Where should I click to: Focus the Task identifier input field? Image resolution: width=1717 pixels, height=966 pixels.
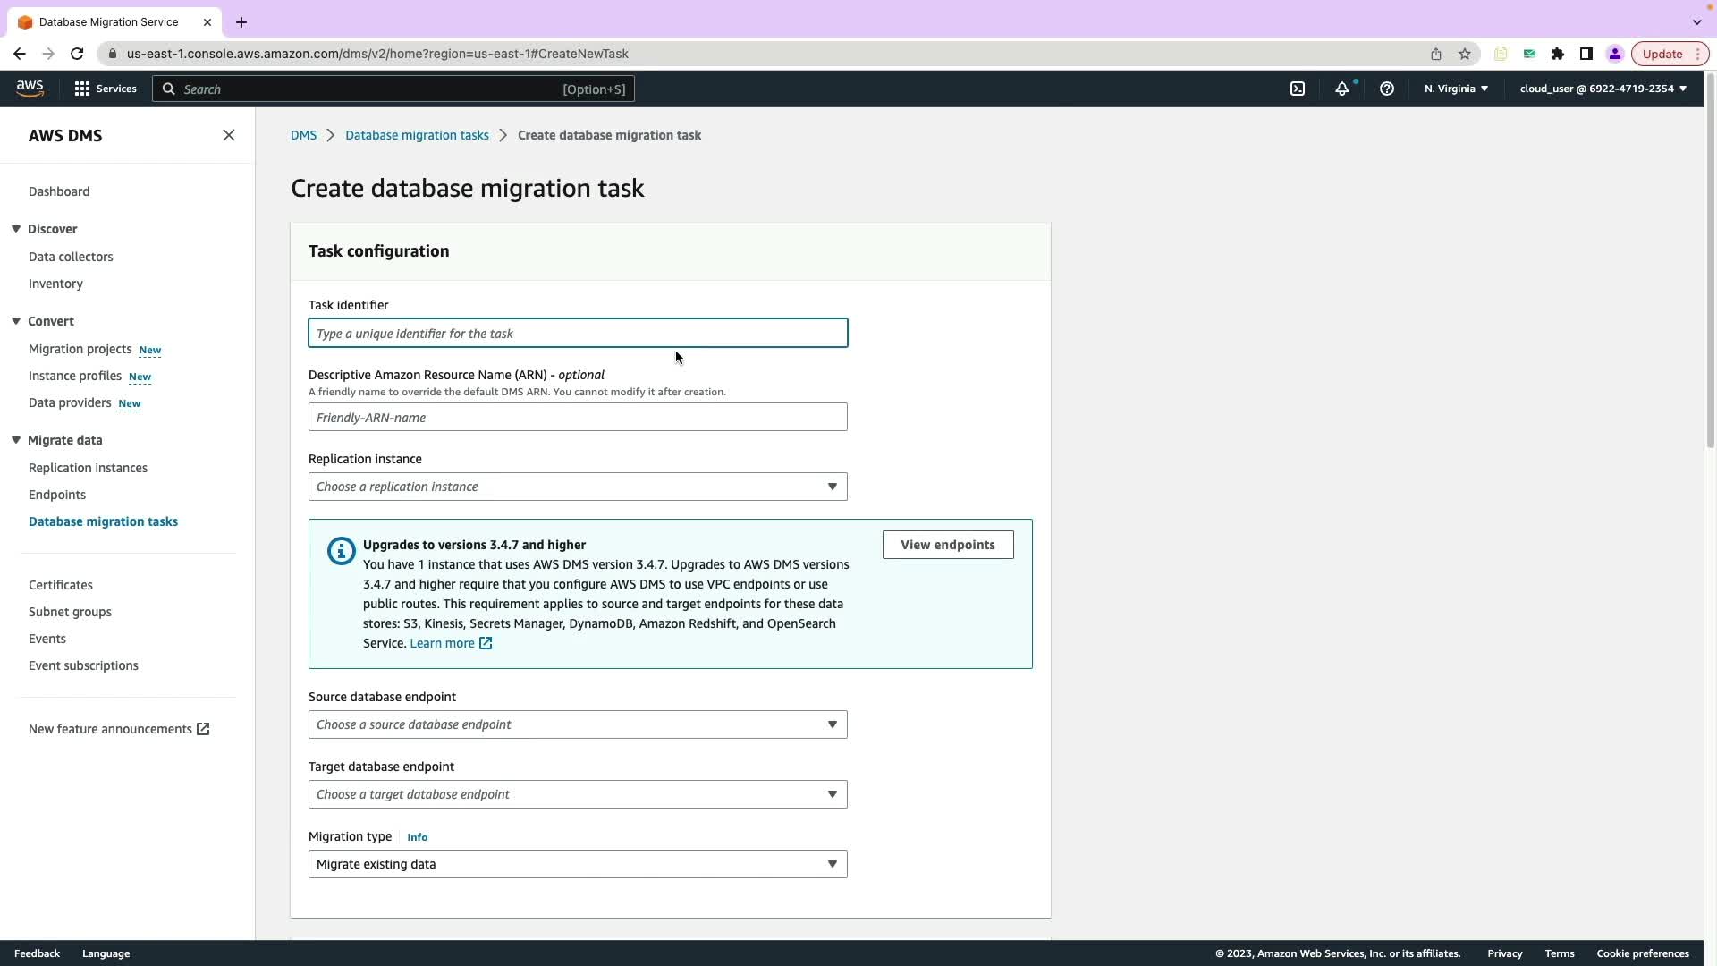(x=578, y=333)
